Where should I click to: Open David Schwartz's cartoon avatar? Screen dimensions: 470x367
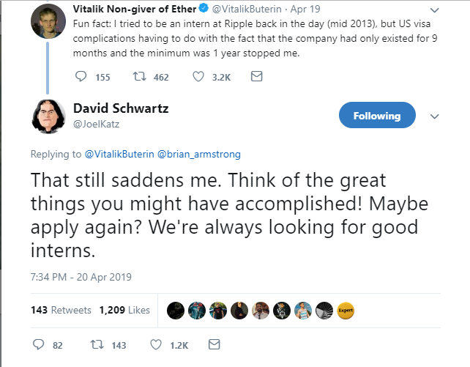(48, 116)
